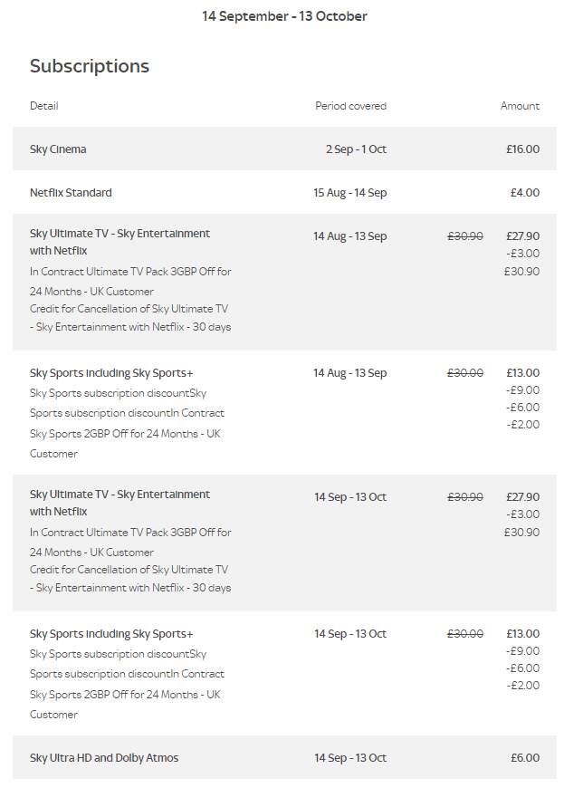The height and width of the screenshot is (788, 564).
Task: Open Sky Sports title for 14 Aug period
Action: click(x=111, y=373)
